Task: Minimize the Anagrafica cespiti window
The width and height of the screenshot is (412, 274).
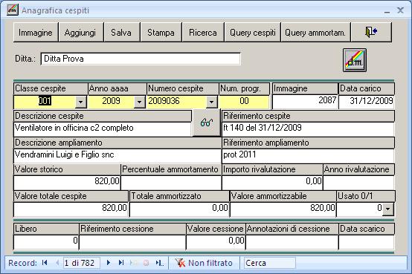Action: click(x=387, y=11)
